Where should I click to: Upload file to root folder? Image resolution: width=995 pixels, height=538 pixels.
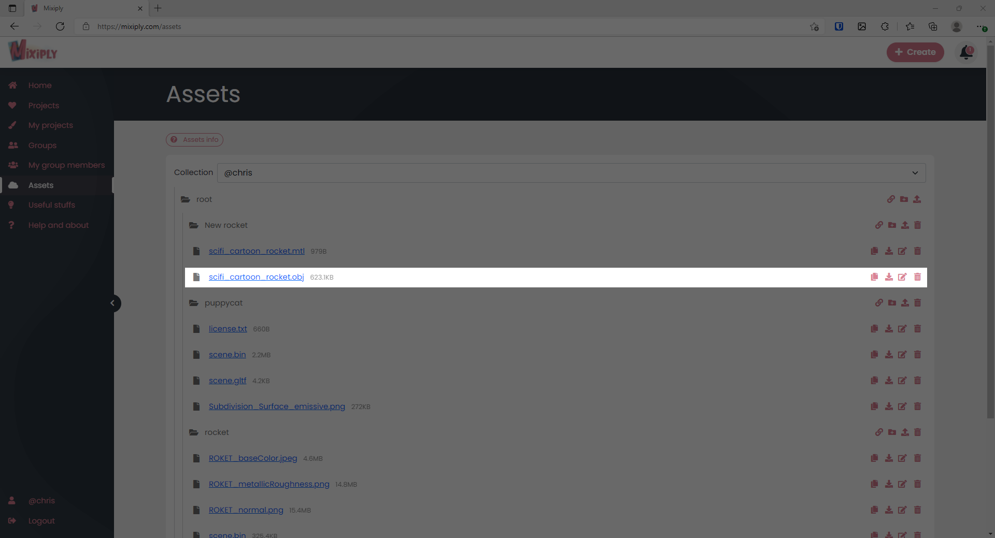click(917, 199)
